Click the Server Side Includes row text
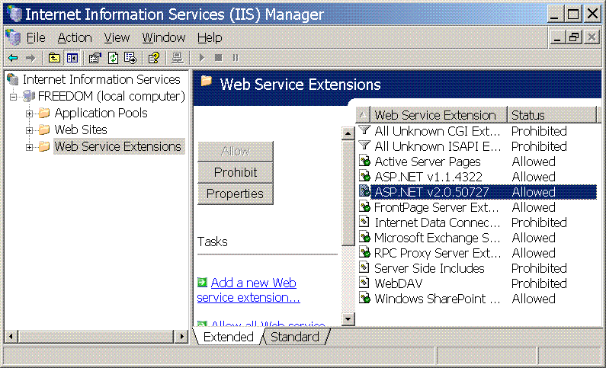Screen dimensions: 606x368 point(429,268)
